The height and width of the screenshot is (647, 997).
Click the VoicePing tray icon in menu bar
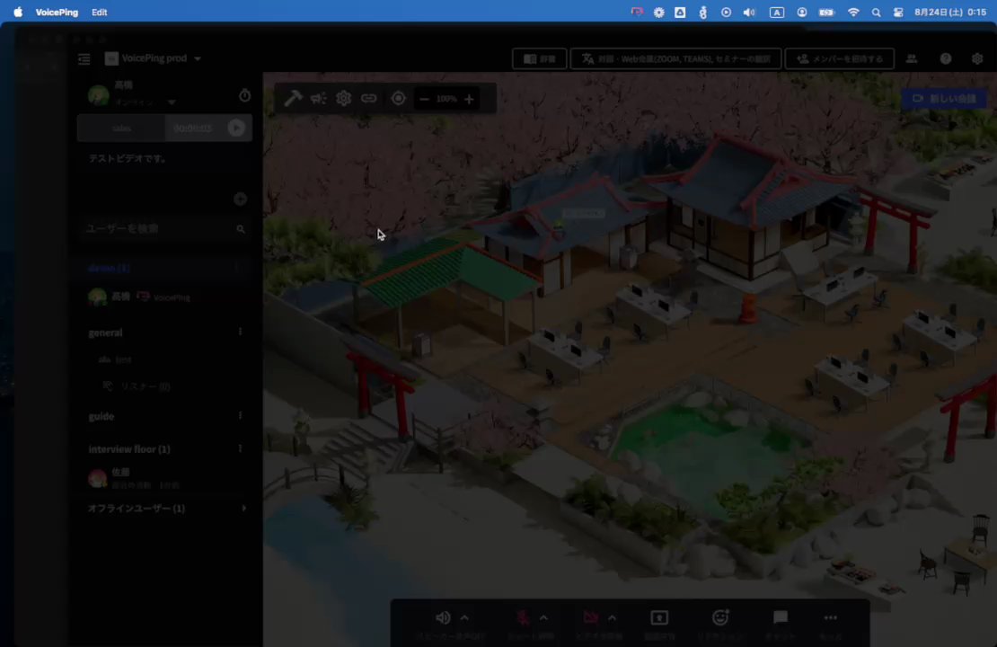point(637,12)
